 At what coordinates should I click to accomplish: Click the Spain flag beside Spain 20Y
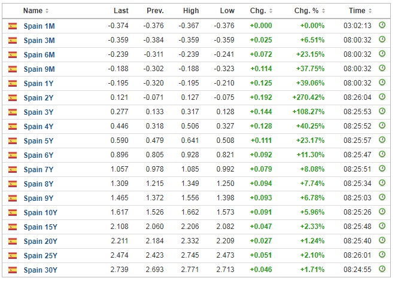[x=13, y=241]
